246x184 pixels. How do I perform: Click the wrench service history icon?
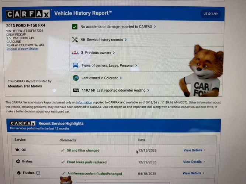point(75,40)
